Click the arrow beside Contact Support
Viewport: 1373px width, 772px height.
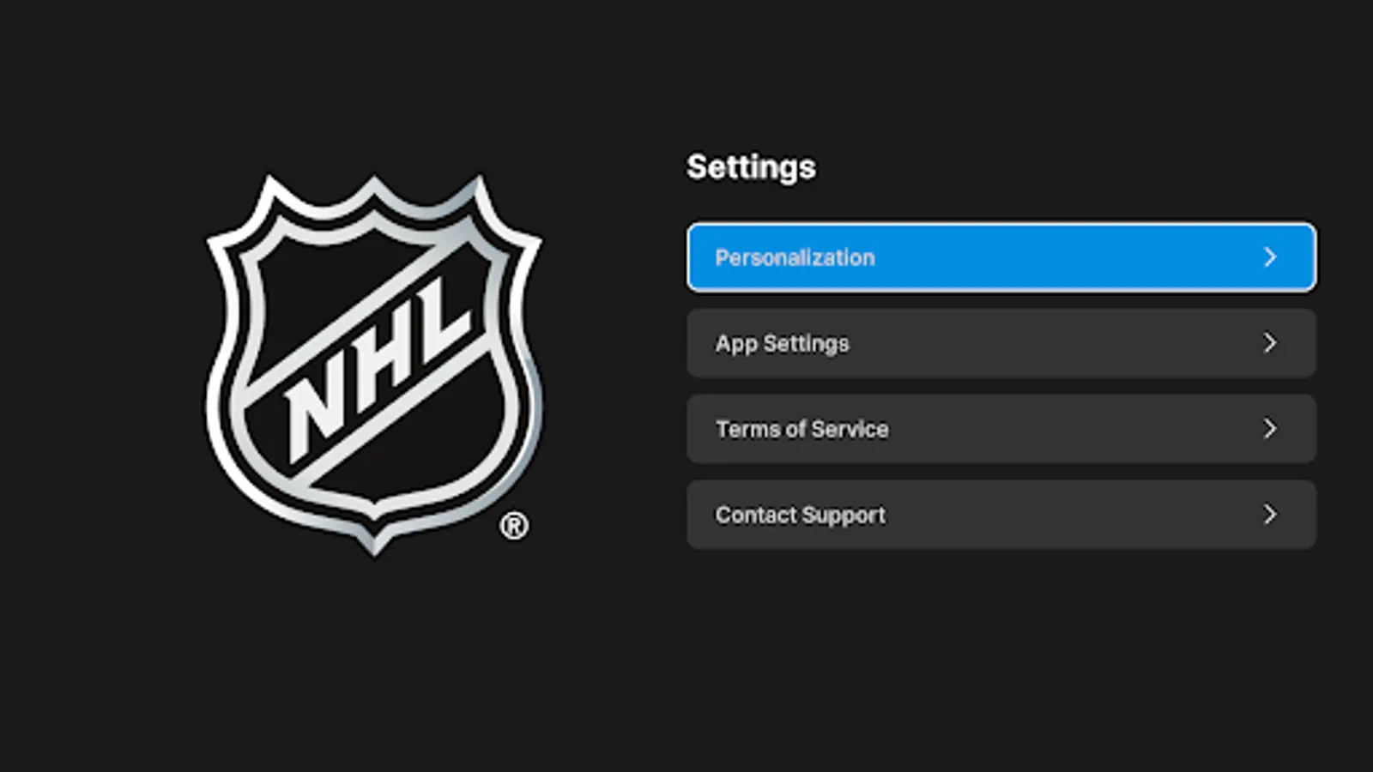(1270, 514)
